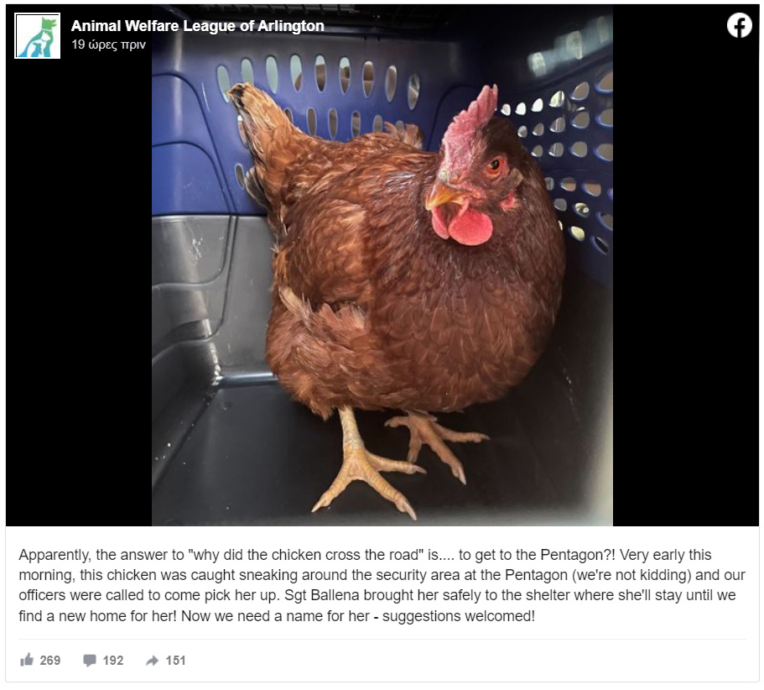View the 192 comments count
This screenshot has width=764, height=690.
(x=113, y=661)
